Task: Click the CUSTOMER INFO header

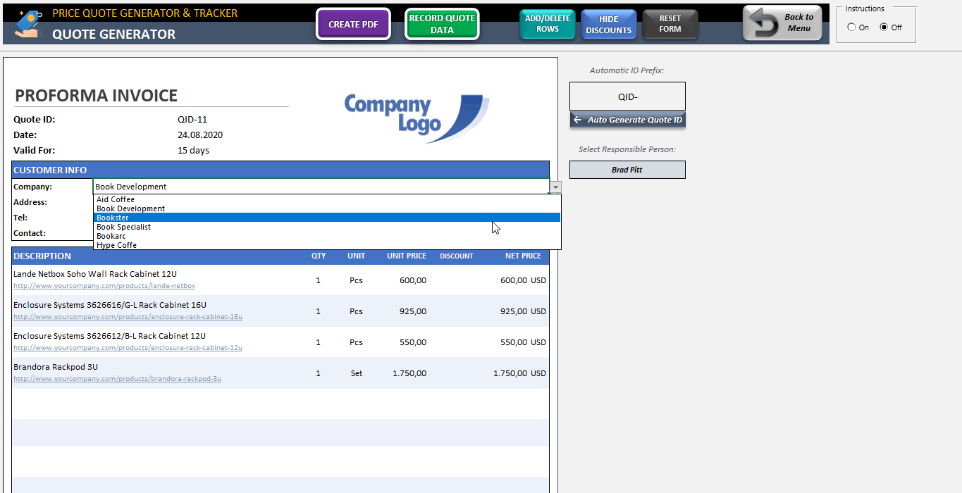Action: 280,170
